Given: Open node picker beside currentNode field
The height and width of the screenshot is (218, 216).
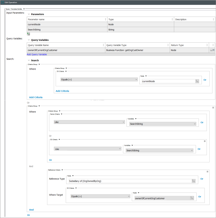Looking at the screenshot, I should tap(197, 81).
